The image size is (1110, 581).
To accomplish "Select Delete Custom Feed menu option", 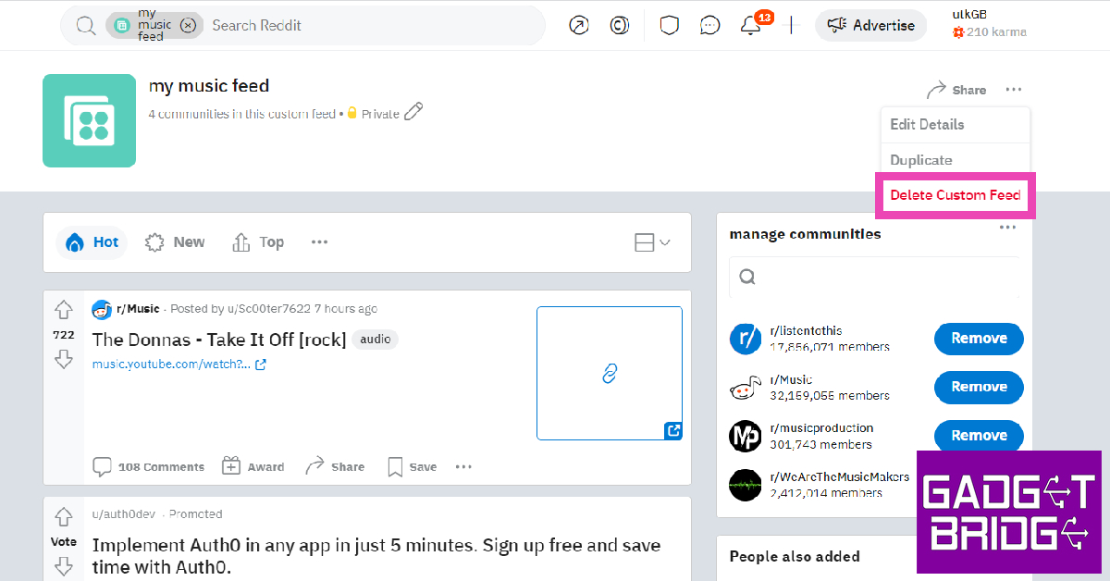I will click(955, 195).
